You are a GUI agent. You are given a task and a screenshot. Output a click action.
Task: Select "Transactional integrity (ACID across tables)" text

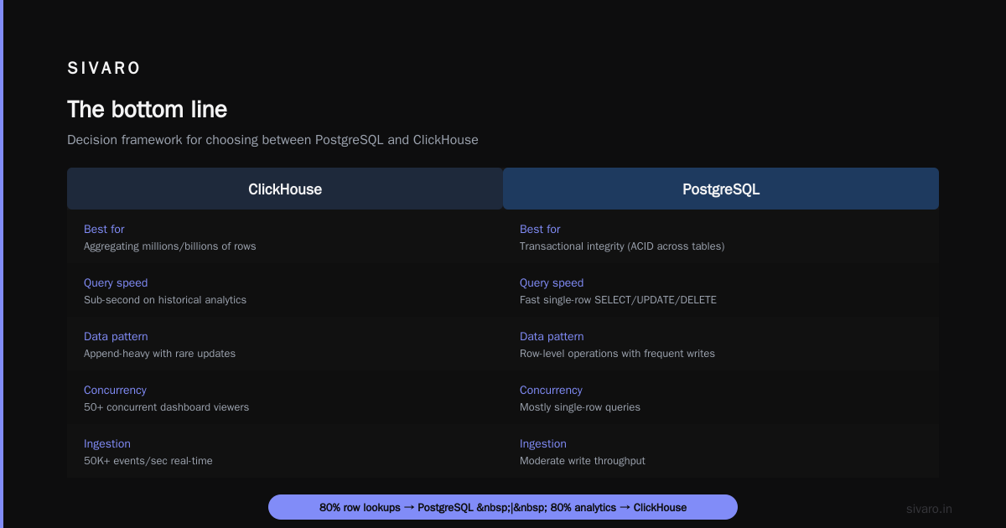(622, 246)
